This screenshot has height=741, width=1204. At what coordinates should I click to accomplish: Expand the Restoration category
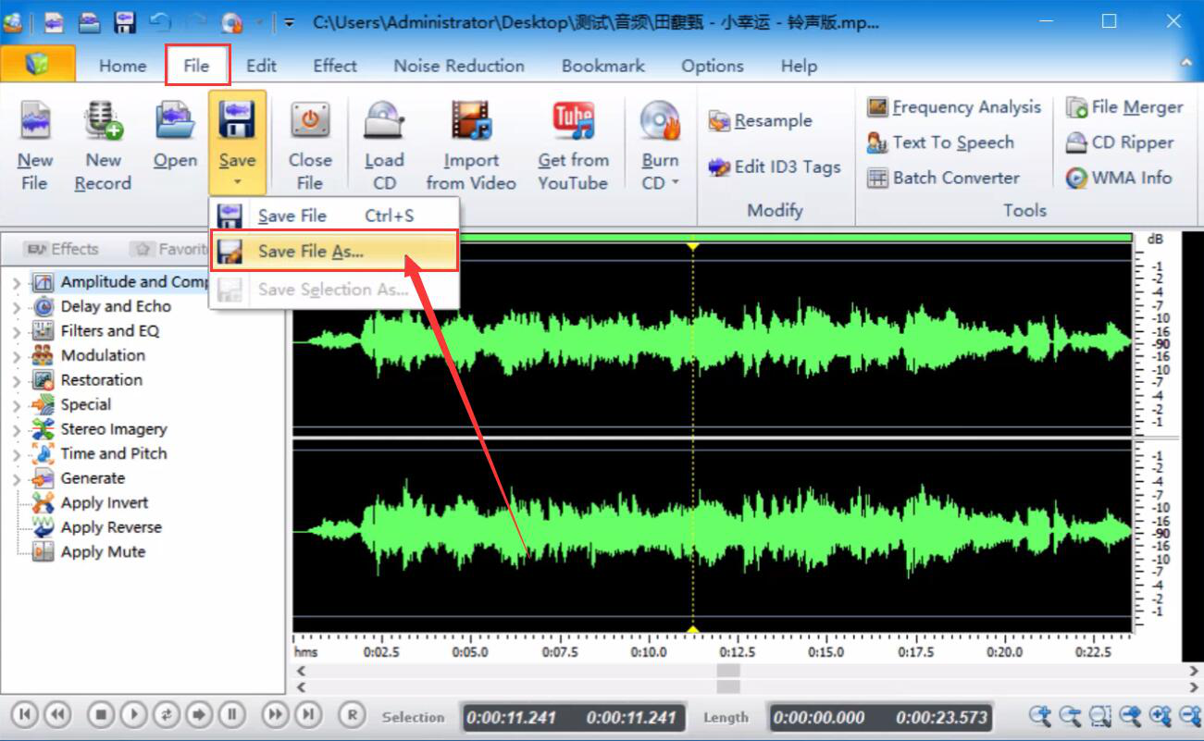17,380
